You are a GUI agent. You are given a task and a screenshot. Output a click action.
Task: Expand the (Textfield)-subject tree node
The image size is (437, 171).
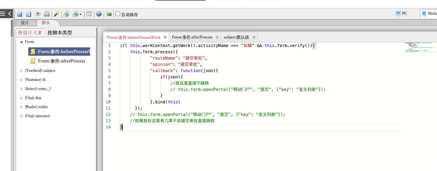coord(21,71)
